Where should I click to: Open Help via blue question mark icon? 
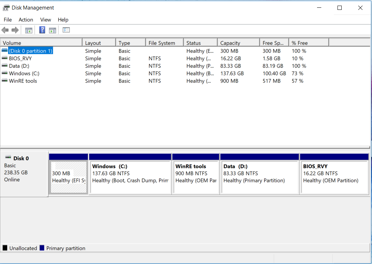pyautogui.click(x=42, y=30)
